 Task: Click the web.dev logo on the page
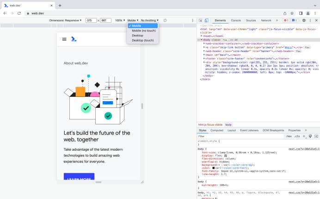click(74, 39)
